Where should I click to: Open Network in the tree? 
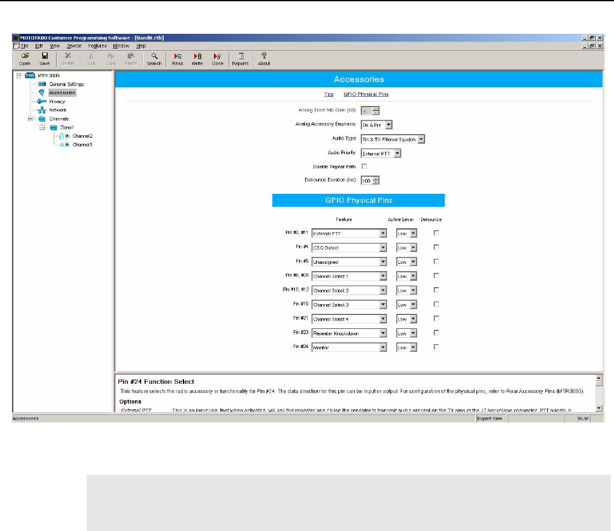click(x=58, y=110)
